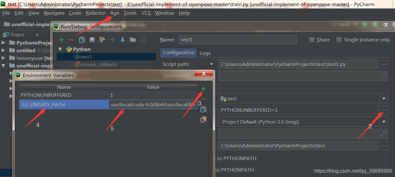Save configuration floppy disk icon
This screenshot has width=395, height=177.
point(92,40)
